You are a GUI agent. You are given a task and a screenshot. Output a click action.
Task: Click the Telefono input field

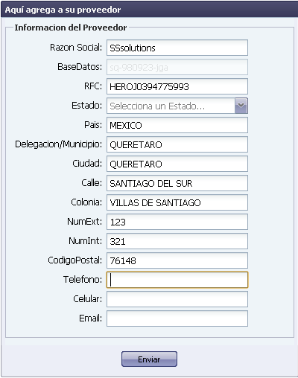(x=177, y=280)
